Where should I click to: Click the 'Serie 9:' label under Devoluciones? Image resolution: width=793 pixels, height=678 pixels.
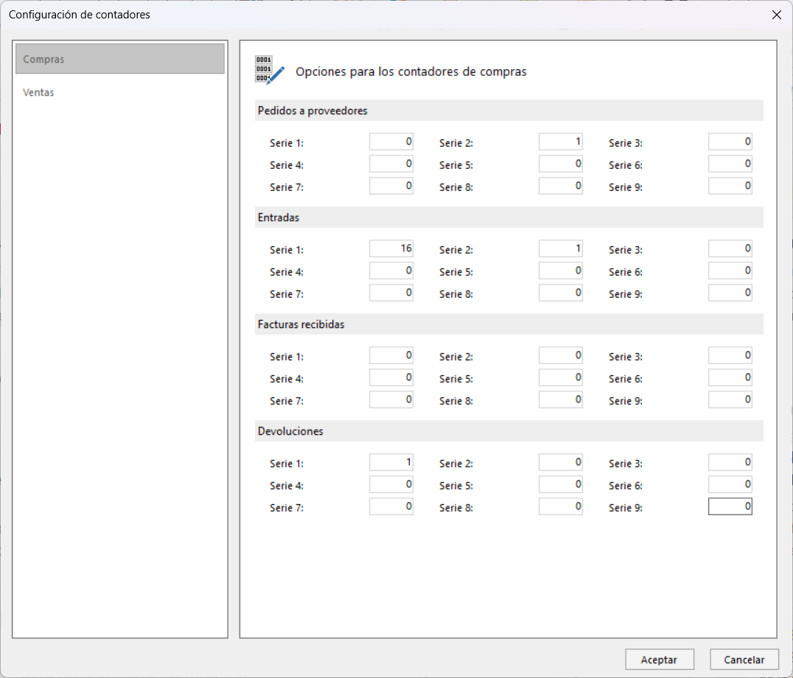(x=626, y=508)
